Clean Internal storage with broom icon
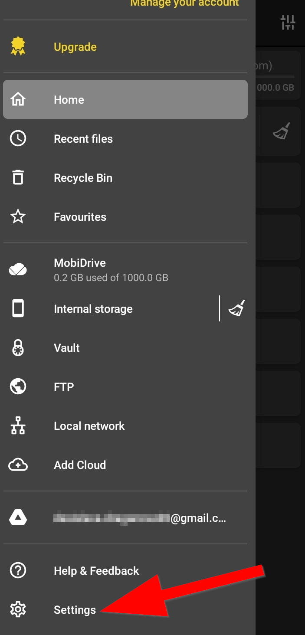Image resolution: width=305 pixels, height=635 pixels. click(236, 308)
